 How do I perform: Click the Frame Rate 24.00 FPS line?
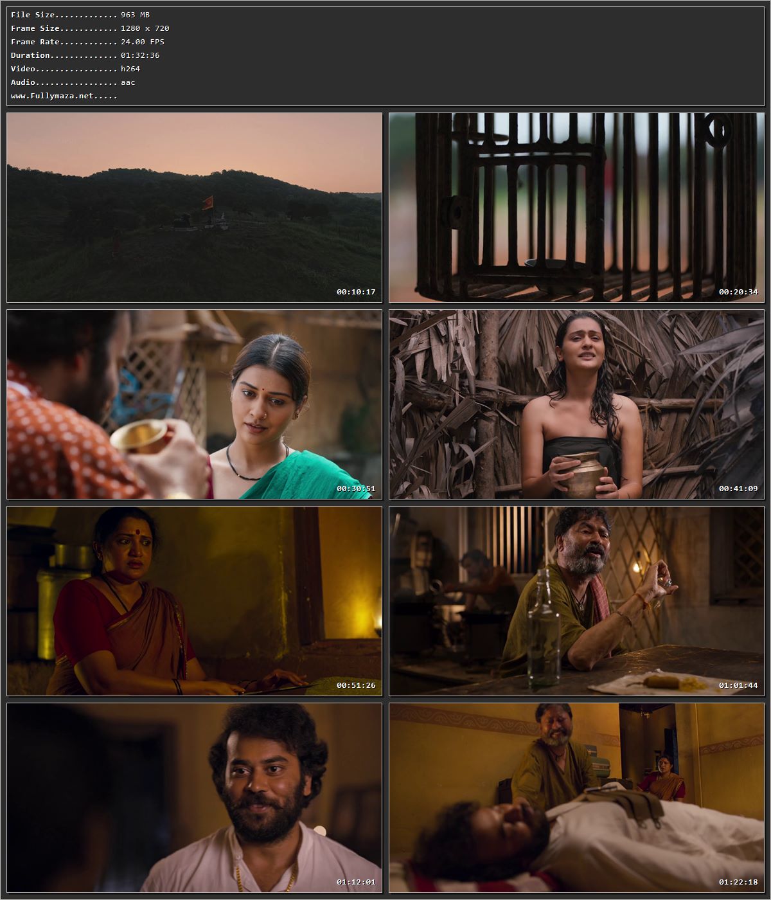(x=87, y=42)
